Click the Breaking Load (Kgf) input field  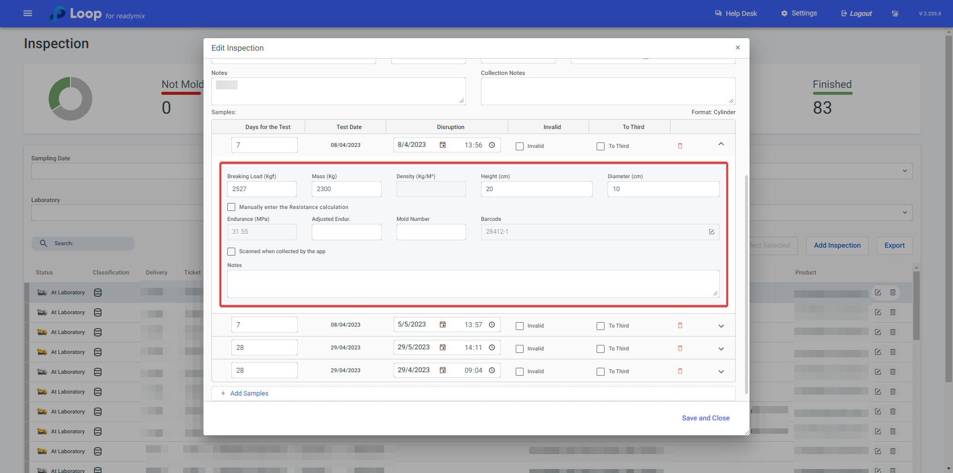coord(262,189)
